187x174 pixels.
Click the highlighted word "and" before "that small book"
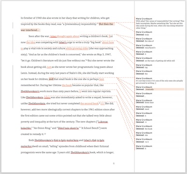[51, 79]
